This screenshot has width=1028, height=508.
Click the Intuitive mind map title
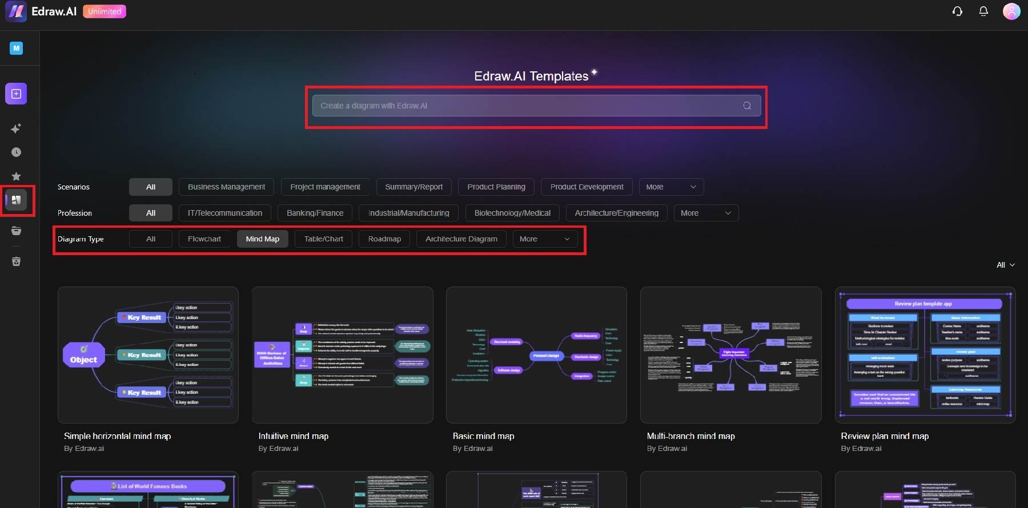294,436
